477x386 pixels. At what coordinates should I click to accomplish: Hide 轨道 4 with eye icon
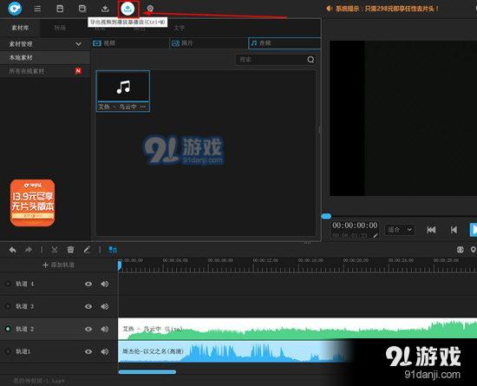[x=88, y=284]
